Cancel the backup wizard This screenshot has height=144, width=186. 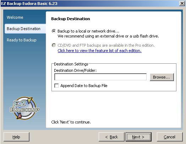[x=170, y=137]
